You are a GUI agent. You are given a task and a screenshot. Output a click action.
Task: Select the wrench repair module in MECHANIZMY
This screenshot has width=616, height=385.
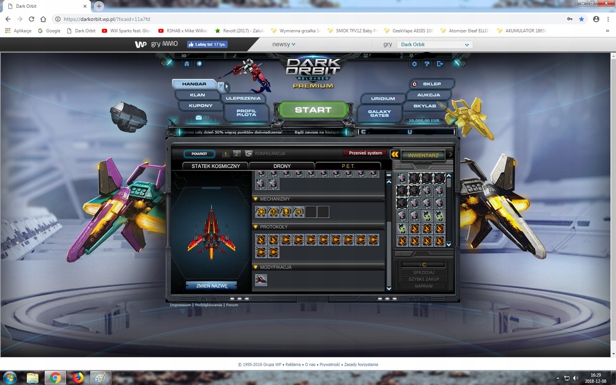tap(298, 212)
